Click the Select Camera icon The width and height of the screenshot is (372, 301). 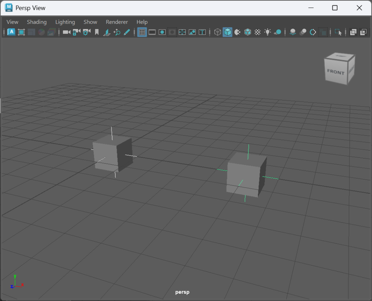pyautogui.click(x=66, y=32)
